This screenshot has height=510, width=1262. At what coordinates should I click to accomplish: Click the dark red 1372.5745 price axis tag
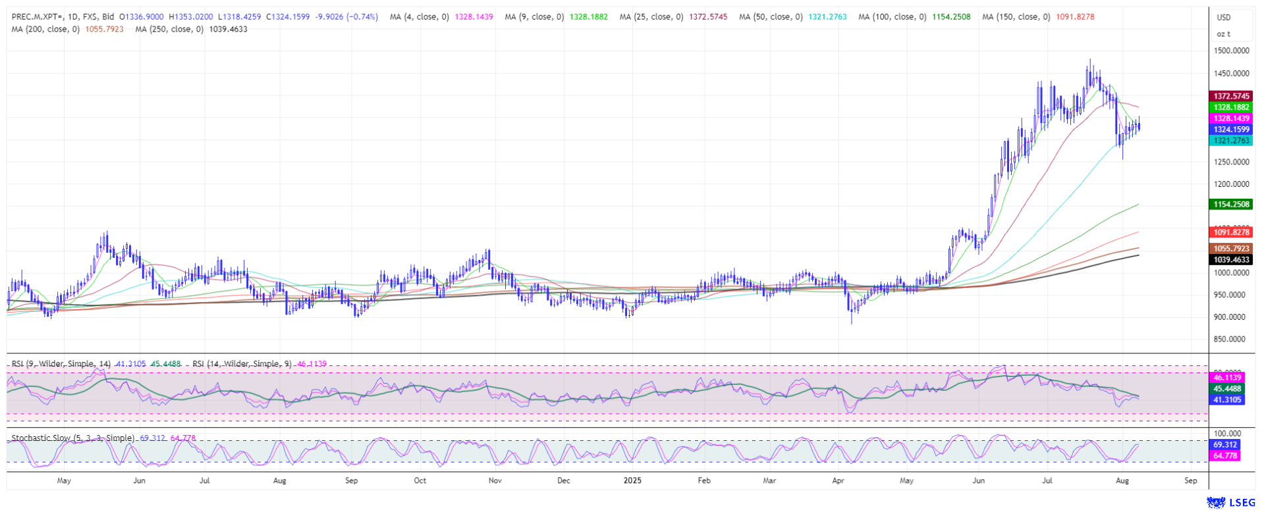coord(1232,96)
